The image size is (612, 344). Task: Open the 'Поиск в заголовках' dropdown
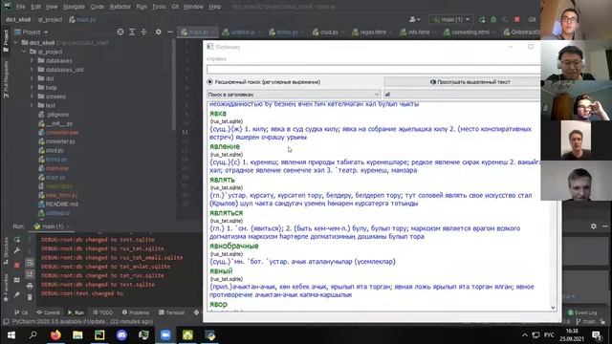(294, 95)
